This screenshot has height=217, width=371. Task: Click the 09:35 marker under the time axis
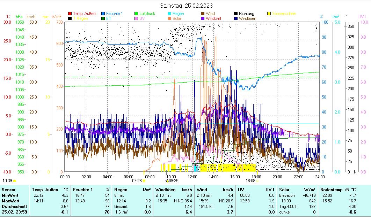click(167, 181)
